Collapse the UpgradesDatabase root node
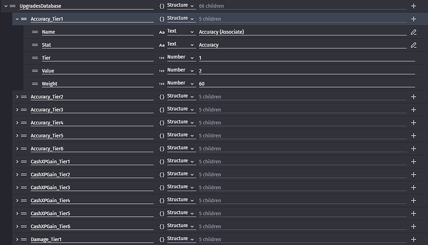 coord(6,6)
